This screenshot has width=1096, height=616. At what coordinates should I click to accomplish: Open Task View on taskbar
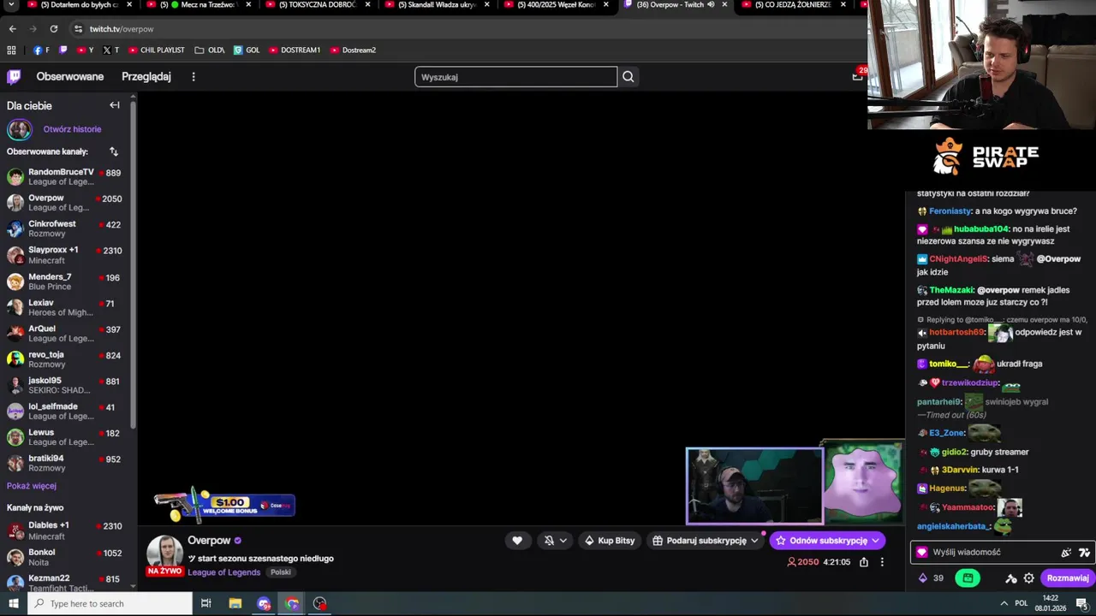pyautogui.click(x=206, y=603)
